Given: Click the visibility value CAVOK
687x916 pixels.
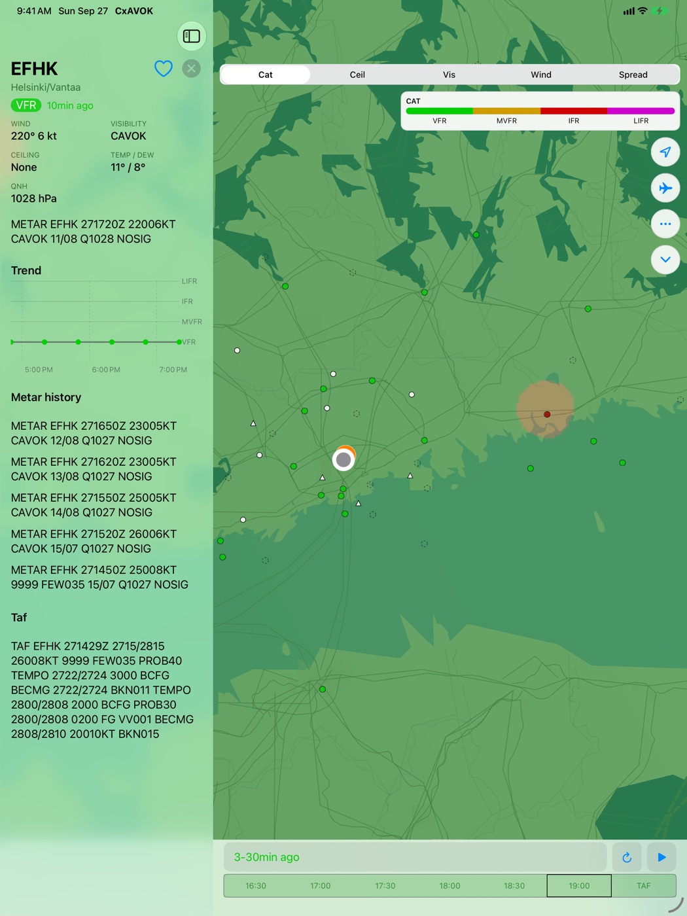Looking at the screenshot, I should point(128,136).
